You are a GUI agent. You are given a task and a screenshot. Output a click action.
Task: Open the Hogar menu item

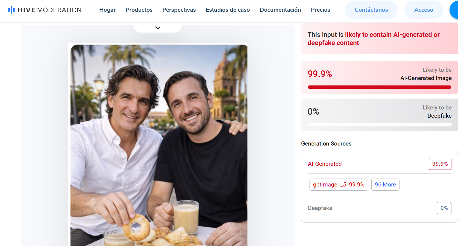coord(107,10)
